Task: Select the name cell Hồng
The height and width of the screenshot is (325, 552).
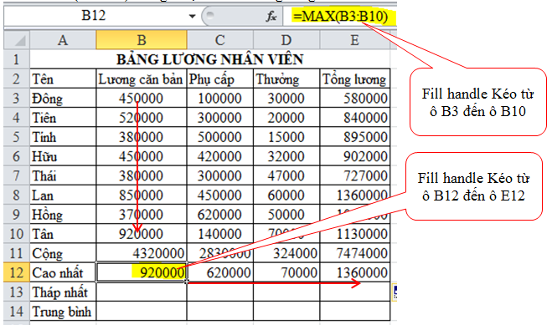Action: [x=63, y=215]
